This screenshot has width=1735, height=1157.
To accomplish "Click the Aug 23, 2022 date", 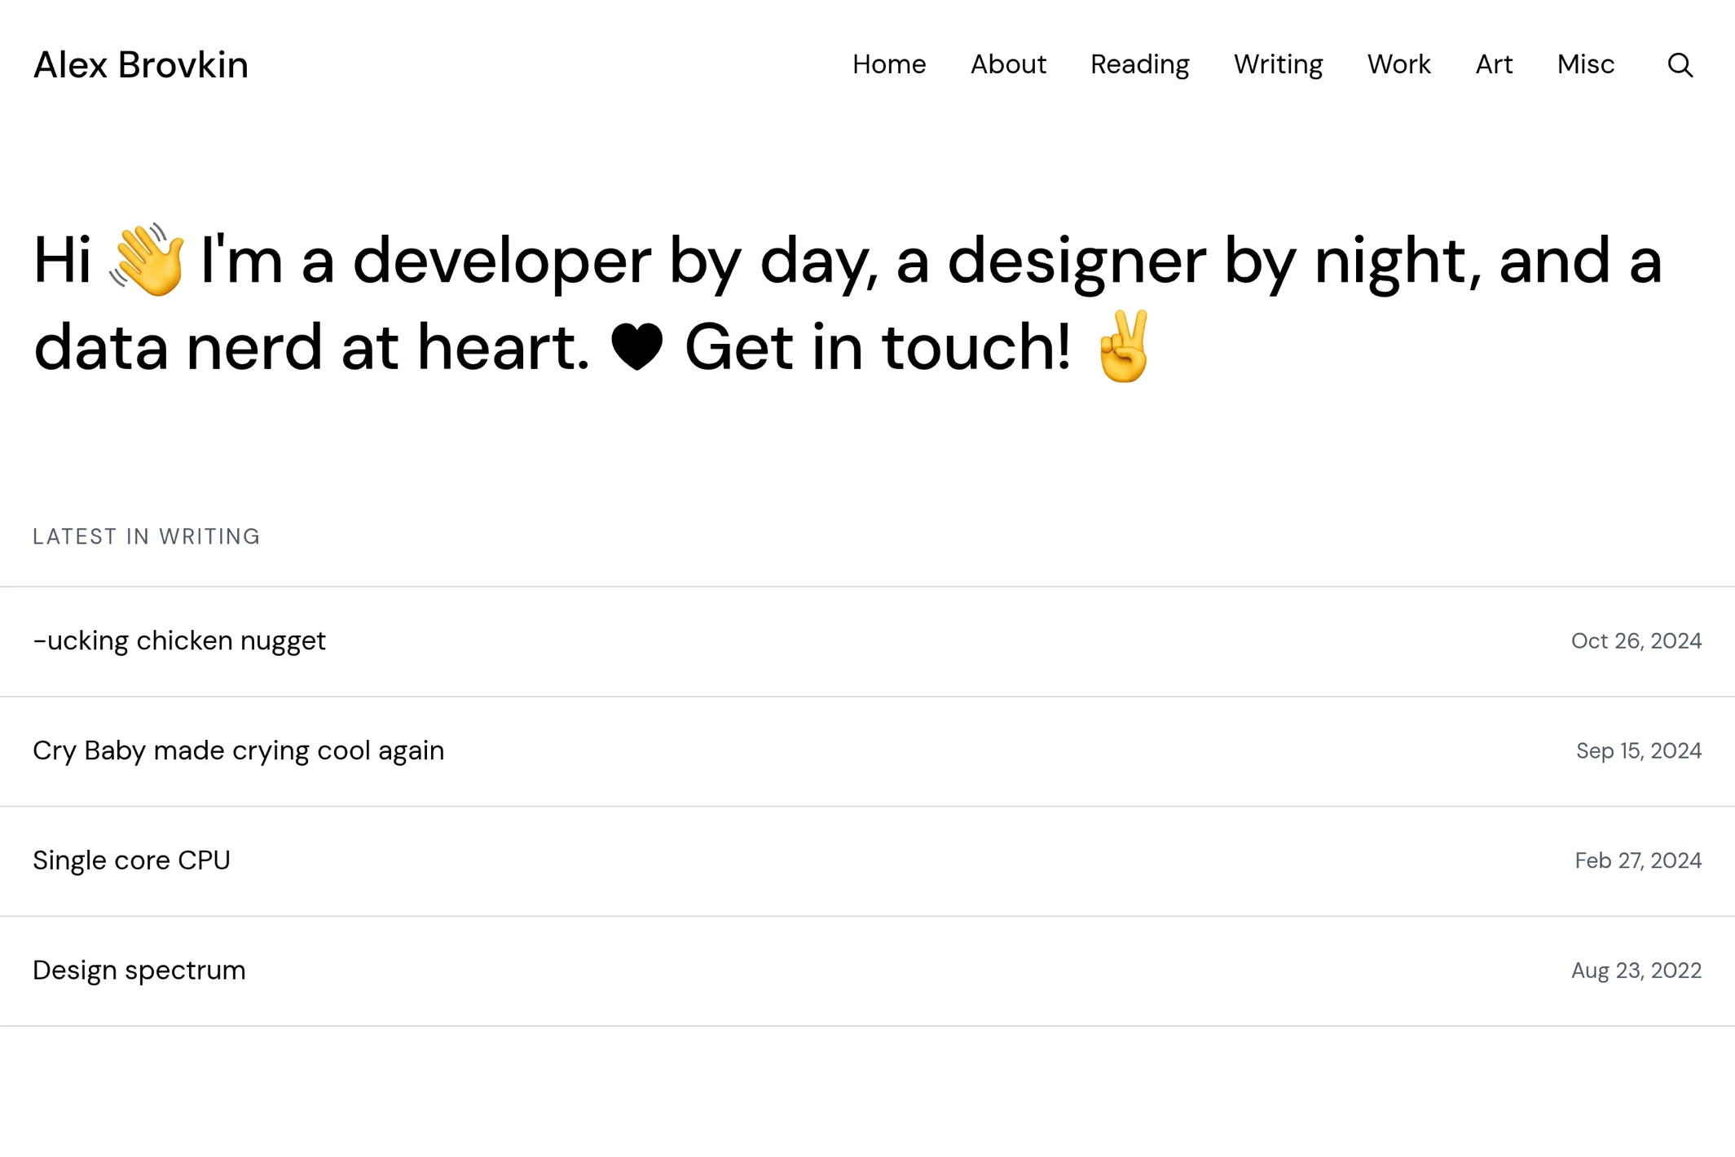I will (x=1636, y=970).
